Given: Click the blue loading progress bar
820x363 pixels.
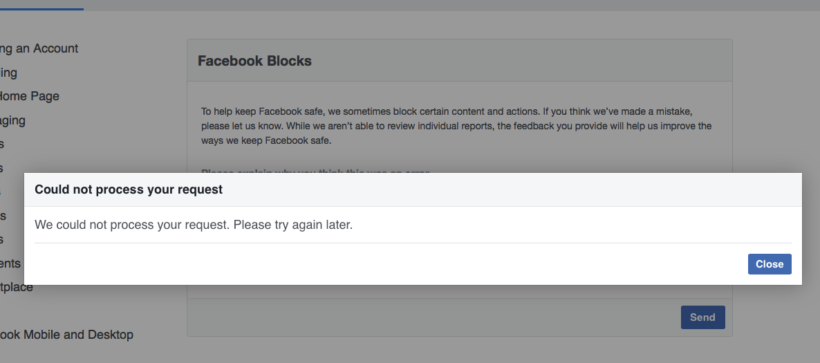Looking at the screenshot, I should [41, 9].
